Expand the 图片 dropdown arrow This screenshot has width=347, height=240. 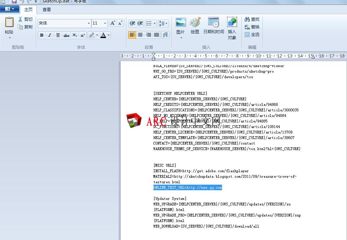point(181,38)
